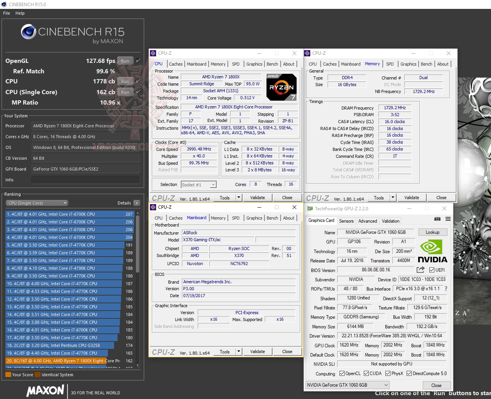
Task: Open the CPU (Single Core) ranking dropdown
Action: pos(37,203)
